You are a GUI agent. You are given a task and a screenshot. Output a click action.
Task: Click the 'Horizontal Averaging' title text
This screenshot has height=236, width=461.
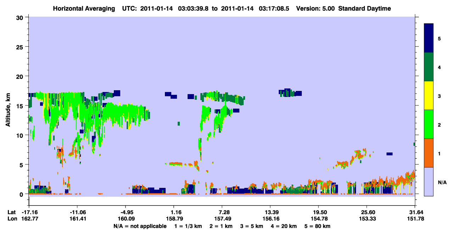[84, 8]
